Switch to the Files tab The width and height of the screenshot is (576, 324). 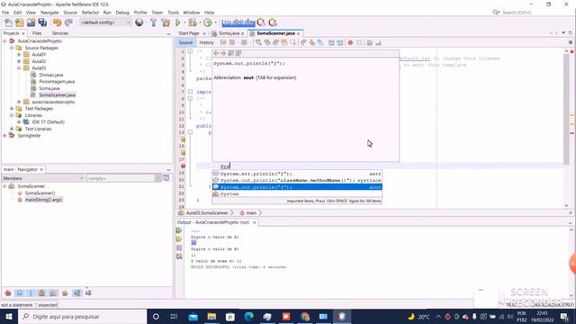(x=37, y=33)
